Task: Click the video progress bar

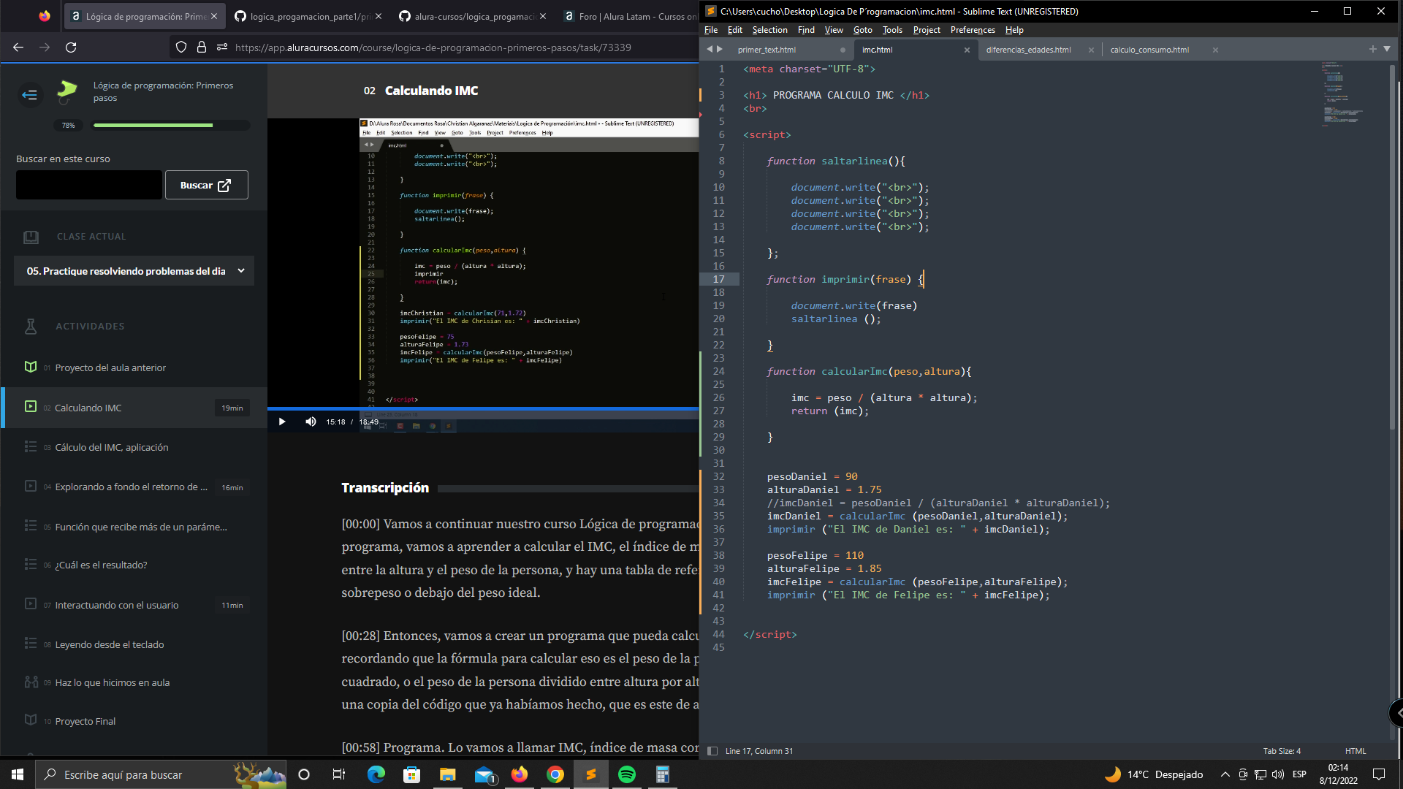Action: [x=483, y=408]
